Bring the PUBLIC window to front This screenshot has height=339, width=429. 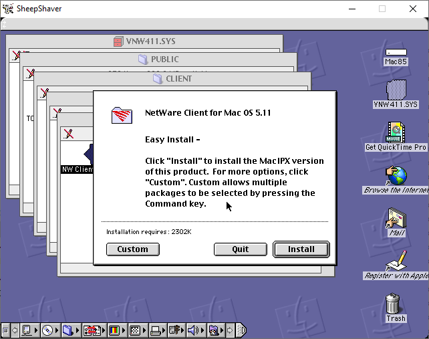click(158, 60)
